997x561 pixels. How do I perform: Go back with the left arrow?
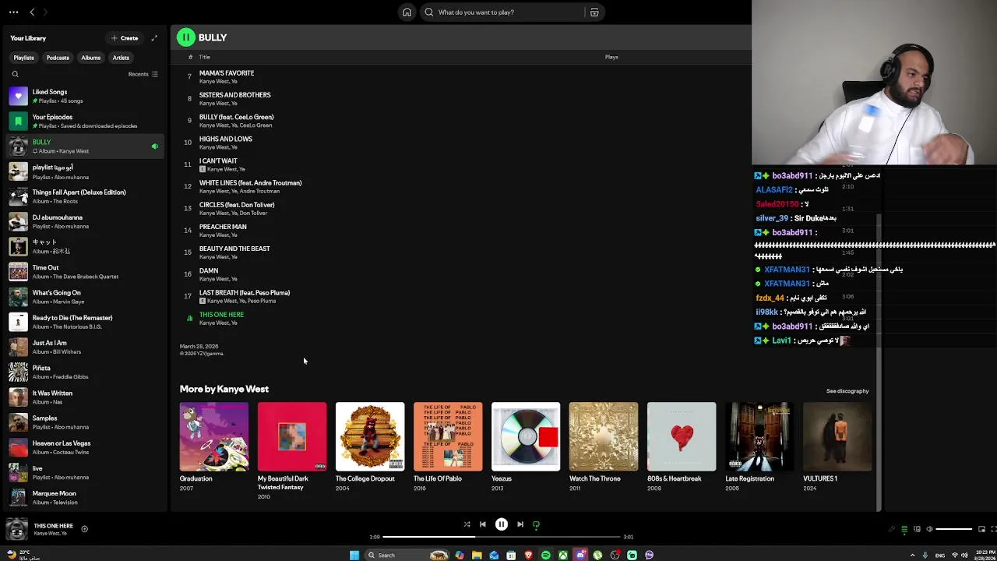click(x=32, y=12)
